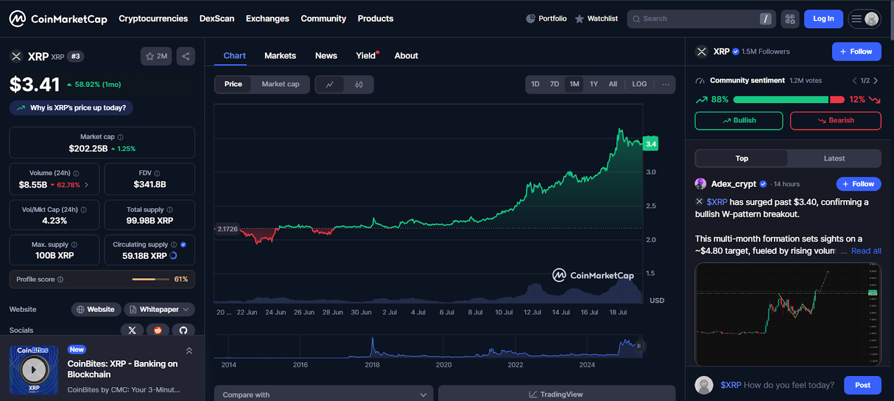Click the Log in button
The width and height of the screenshot is (894, 401).
pos(824,19)
